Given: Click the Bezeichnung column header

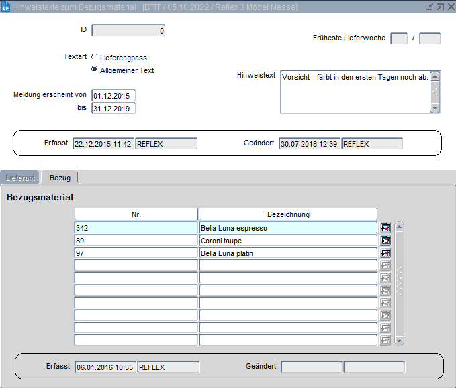Looking at the screenshot, I should 288,214.
